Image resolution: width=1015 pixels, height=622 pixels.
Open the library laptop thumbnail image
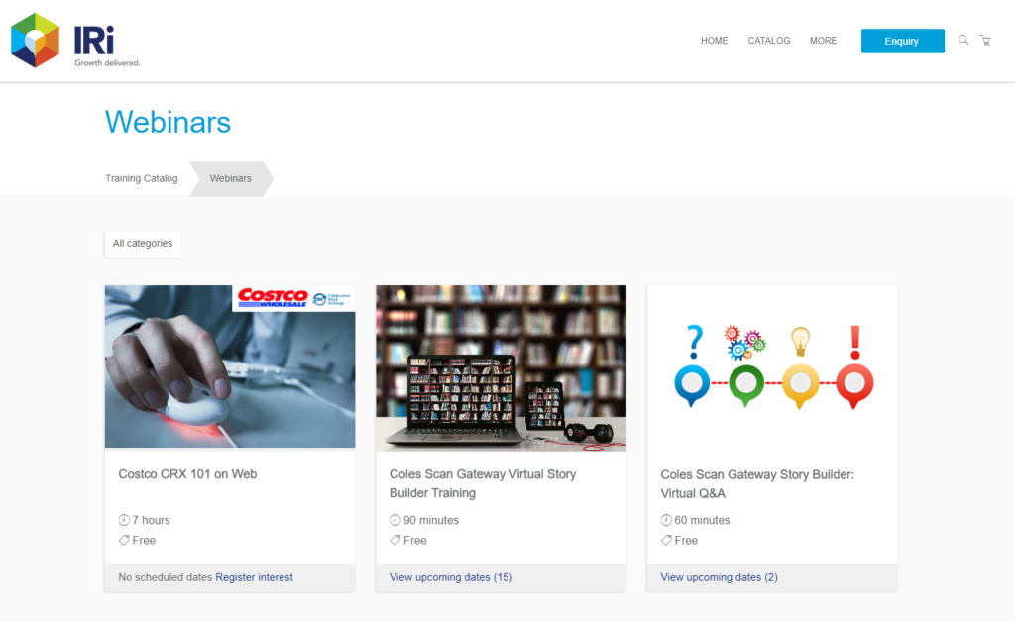point(501,367)
